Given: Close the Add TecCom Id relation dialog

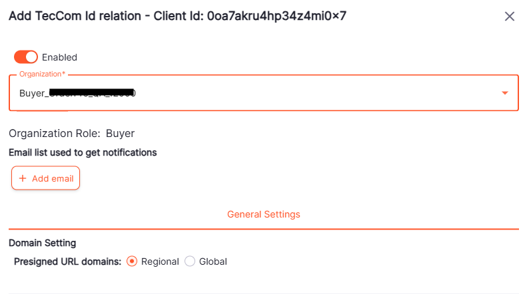Looking at the screenshot, I should pos(510,17).
